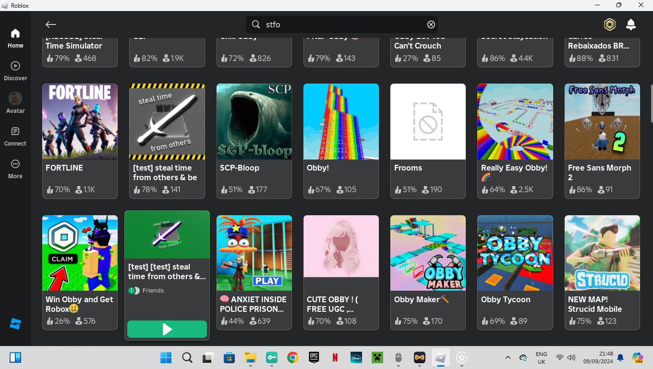Open the Strucid Mobile thumbnail
The width and height of the screenshot is (653, 369).
pos(602,253)
